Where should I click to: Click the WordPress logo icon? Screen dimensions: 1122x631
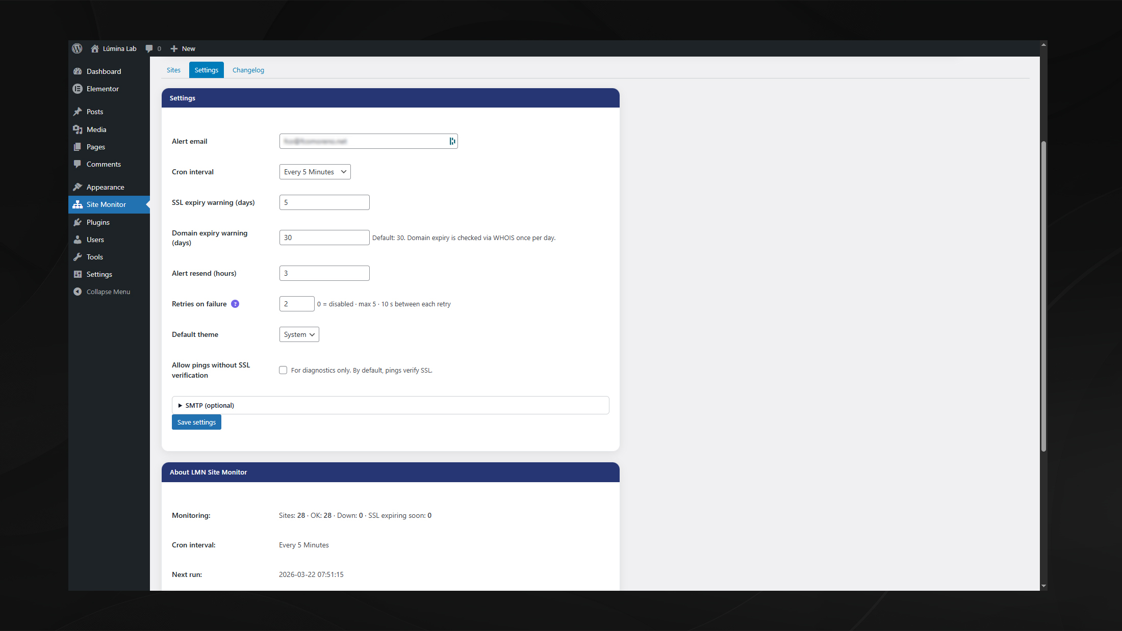[x=77, y=48]
